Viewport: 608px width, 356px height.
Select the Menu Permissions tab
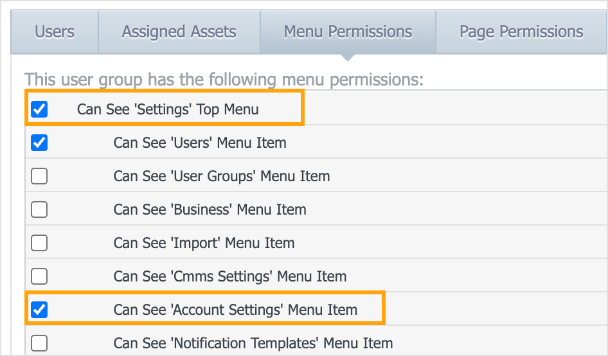348,31
